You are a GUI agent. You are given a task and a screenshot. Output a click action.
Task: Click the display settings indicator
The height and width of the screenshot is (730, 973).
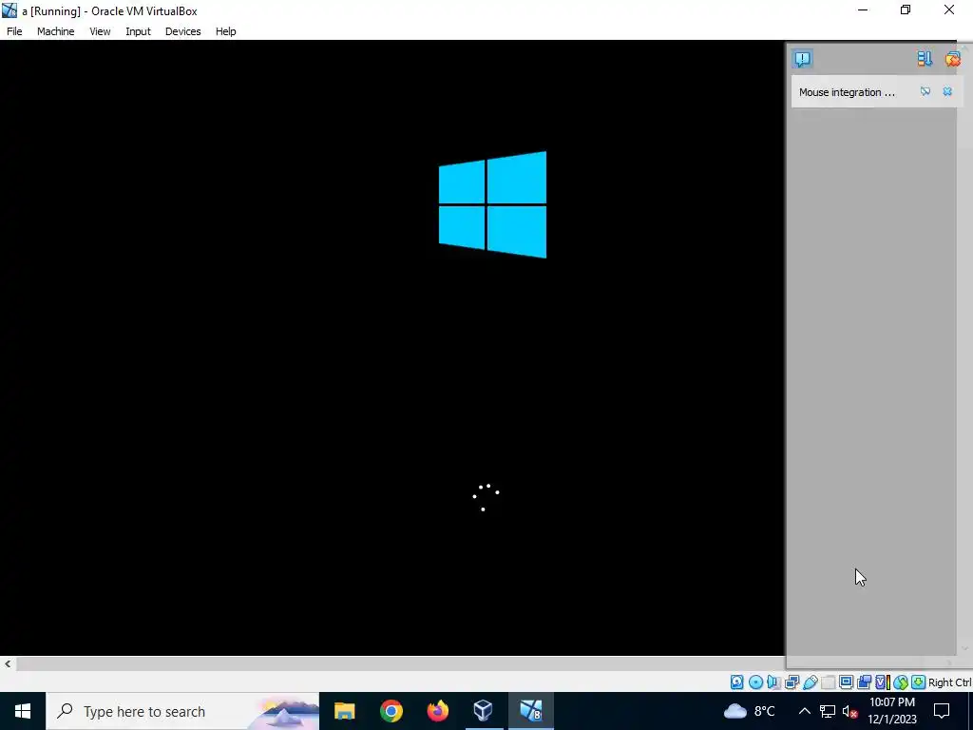pos(846,682)
